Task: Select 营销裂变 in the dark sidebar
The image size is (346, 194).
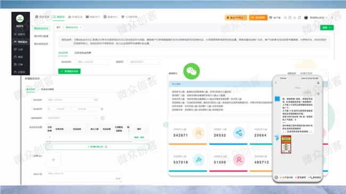Action: pos(21,41)
